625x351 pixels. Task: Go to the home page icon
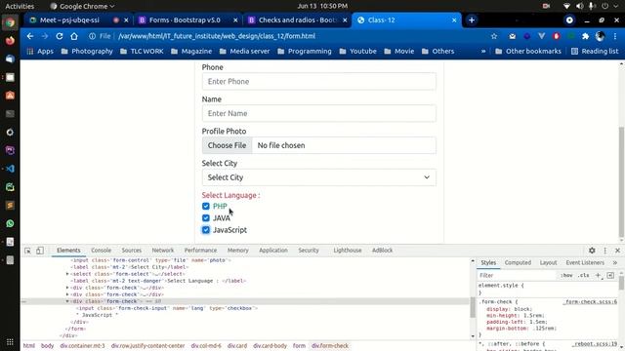tap(74, 36)
